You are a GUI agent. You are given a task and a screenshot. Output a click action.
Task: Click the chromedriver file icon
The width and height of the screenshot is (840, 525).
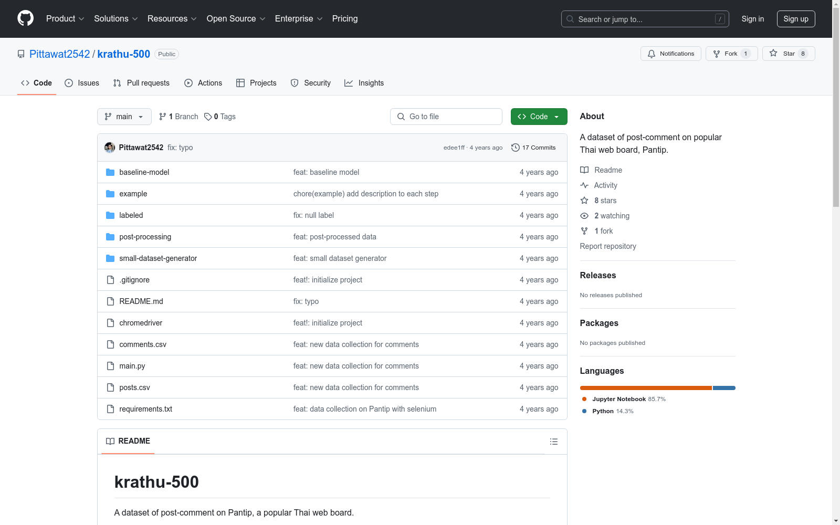(110, 323)
